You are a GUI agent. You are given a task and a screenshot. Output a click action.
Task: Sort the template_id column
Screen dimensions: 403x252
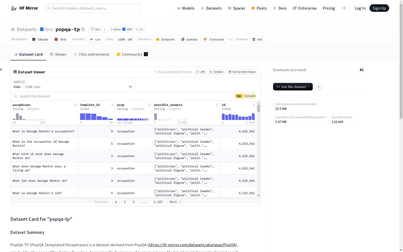click(x=112, y=105)
